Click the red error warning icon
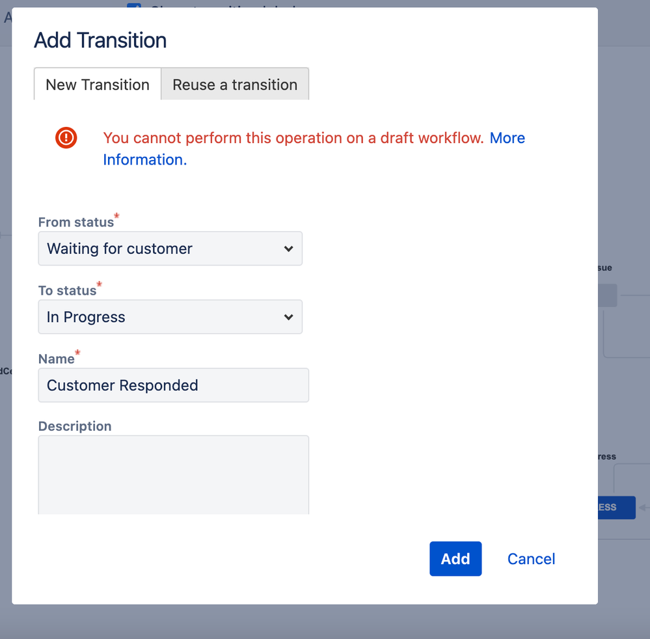The height and width of the screenshot is (639, 650). [66, 138]
